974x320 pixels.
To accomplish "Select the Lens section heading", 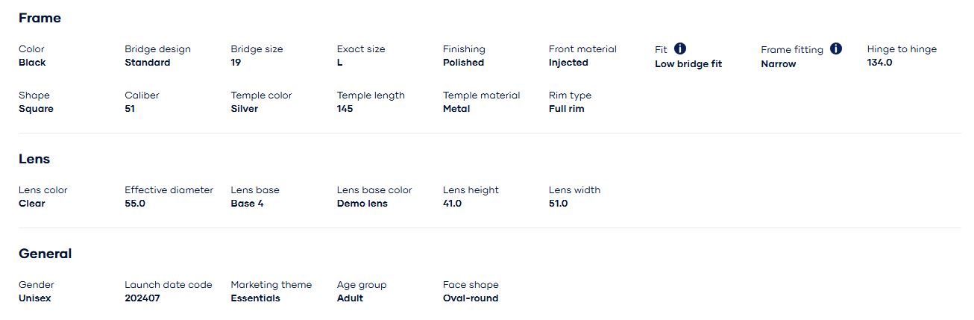I will coord(34,159).
